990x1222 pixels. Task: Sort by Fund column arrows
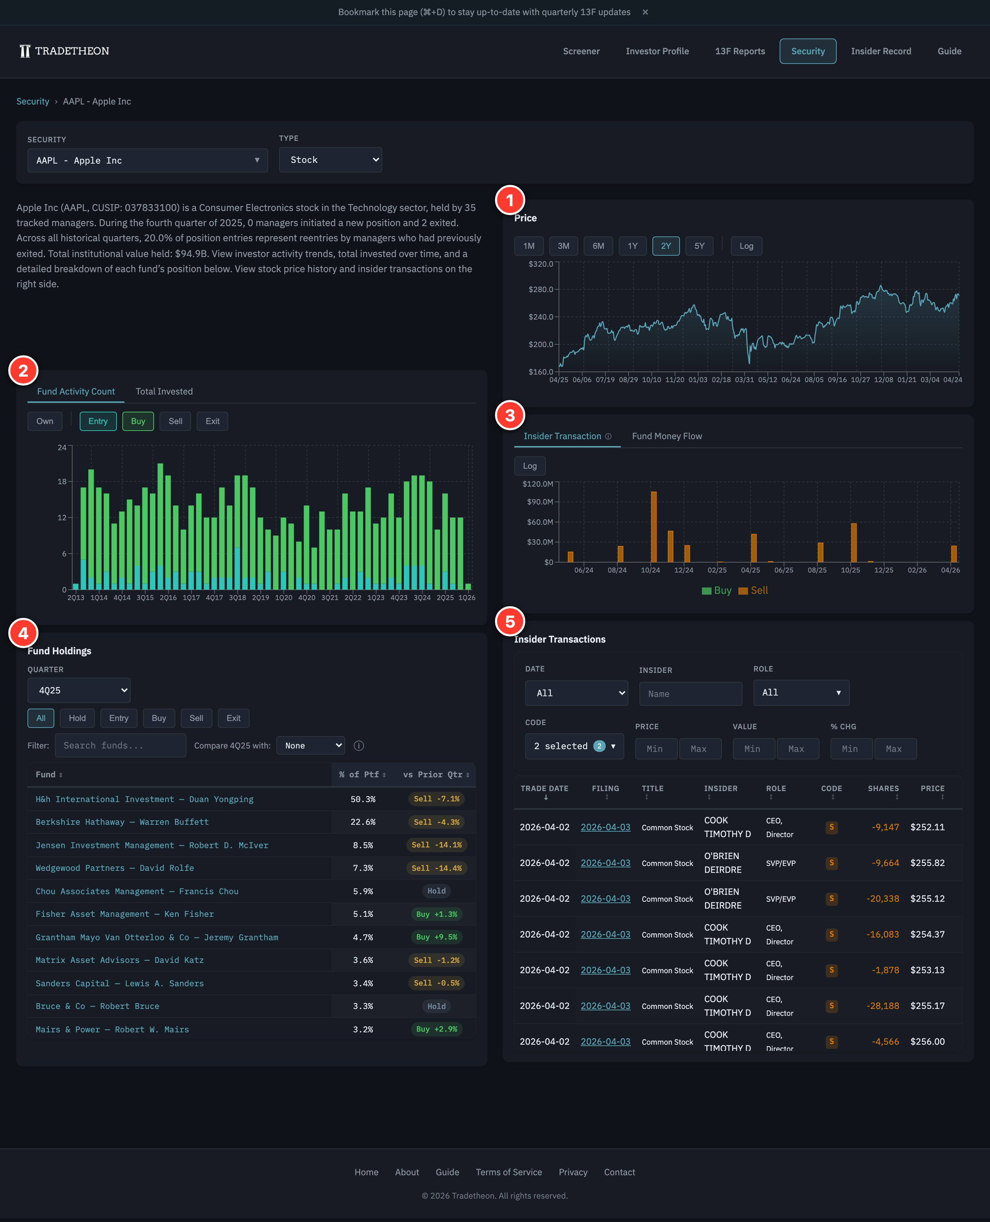point(61,775)
